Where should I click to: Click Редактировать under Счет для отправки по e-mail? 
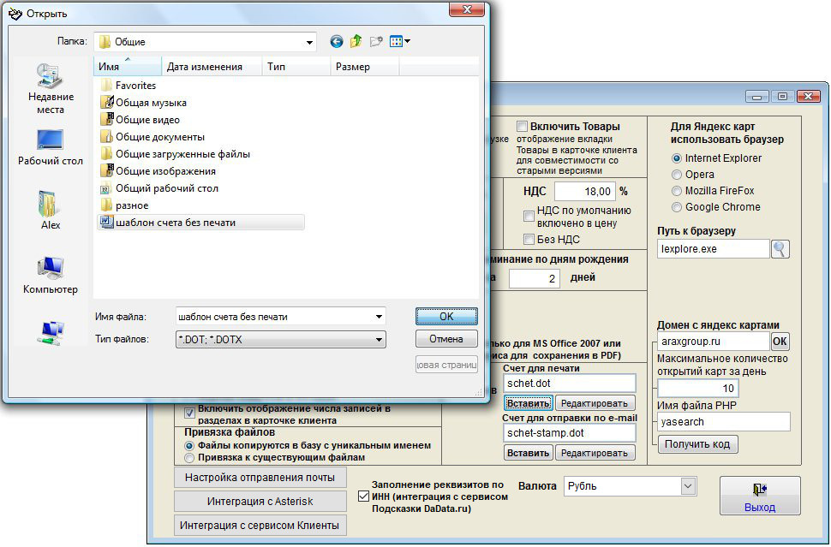(x=595, y=453)
